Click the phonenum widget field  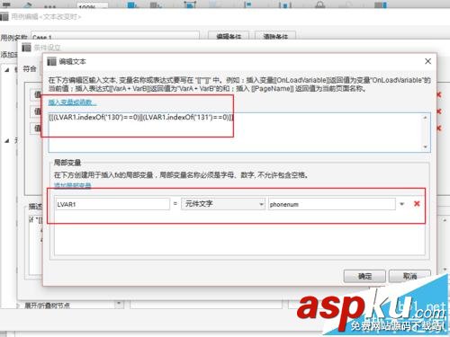tap(332, 204)
